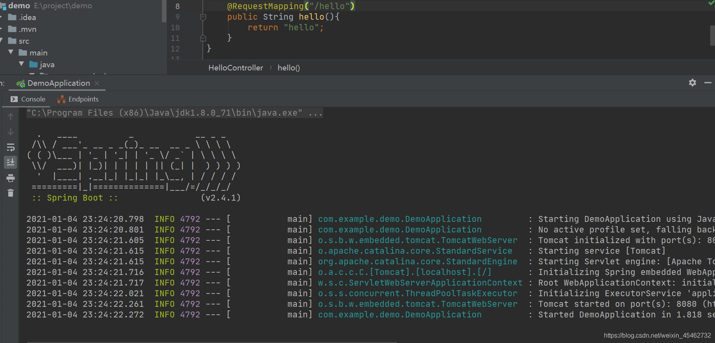Click the Spring Boot version text
This screenshot has width=715, height=343.
(220, 198)
